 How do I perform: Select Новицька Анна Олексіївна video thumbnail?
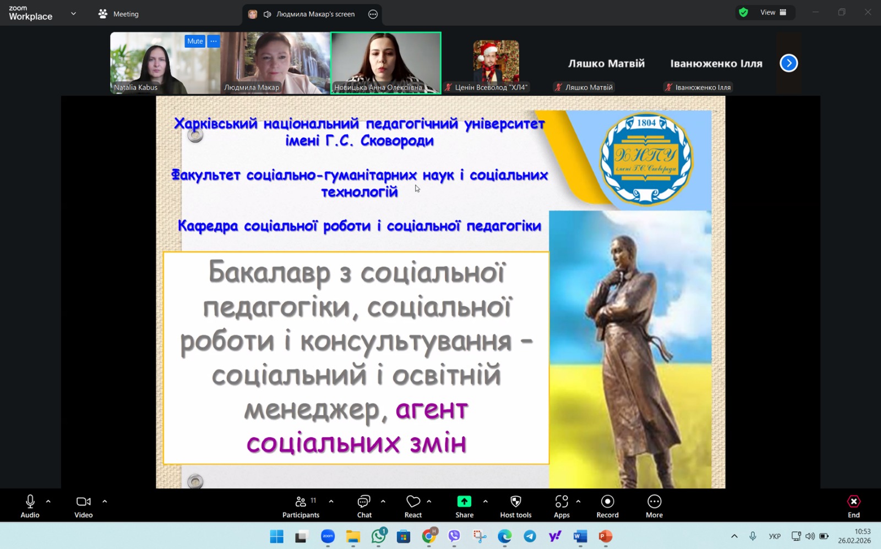385,62
